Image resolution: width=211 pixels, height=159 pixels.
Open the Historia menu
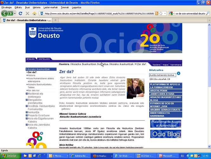click(x=36, y=7)
